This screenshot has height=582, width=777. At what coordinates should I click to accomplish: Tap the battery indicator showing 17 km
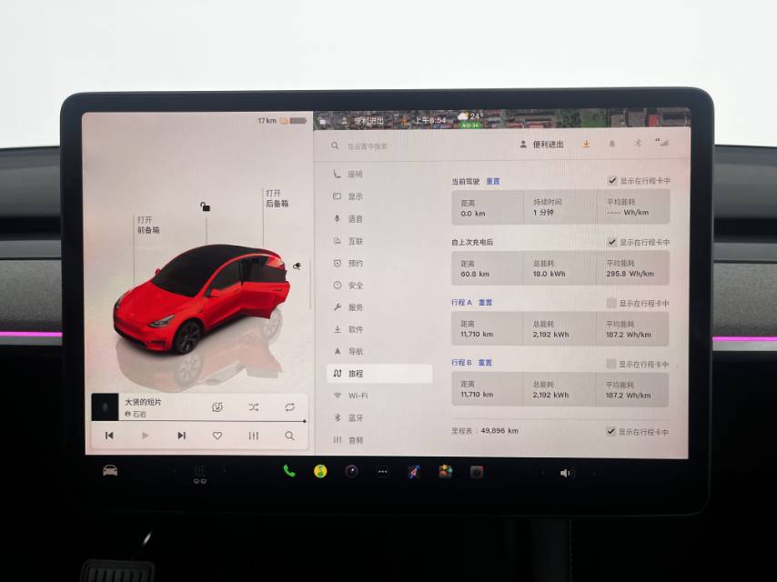pyautogui.click(x=282, y=120)
